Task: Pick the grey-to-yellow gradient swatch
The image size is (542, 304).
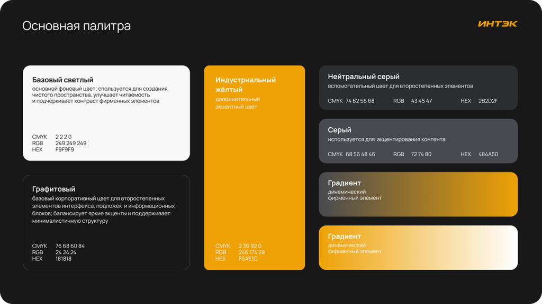Action: pyautogui.click(x=418, y=194)
